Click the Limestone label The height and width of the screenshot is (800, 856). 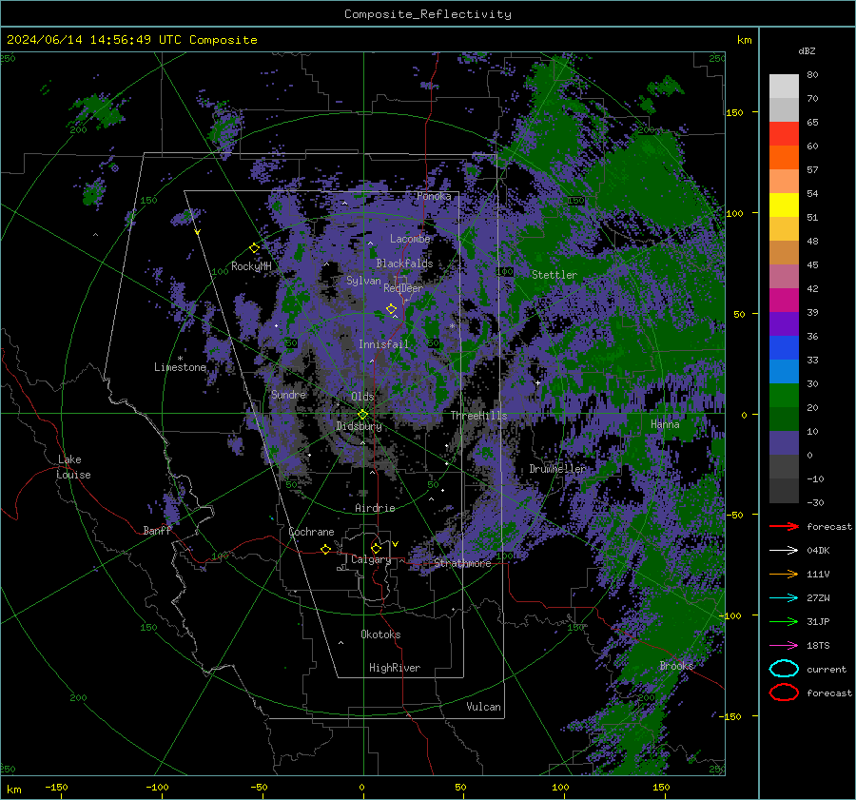click(x=180, y=367)
